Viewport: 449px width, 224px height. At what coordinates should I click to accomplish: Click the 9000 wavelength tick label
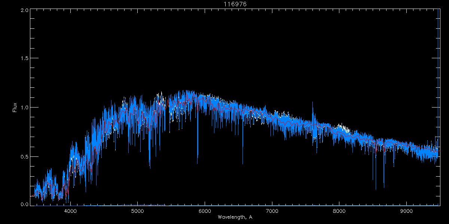click(407, 211)
